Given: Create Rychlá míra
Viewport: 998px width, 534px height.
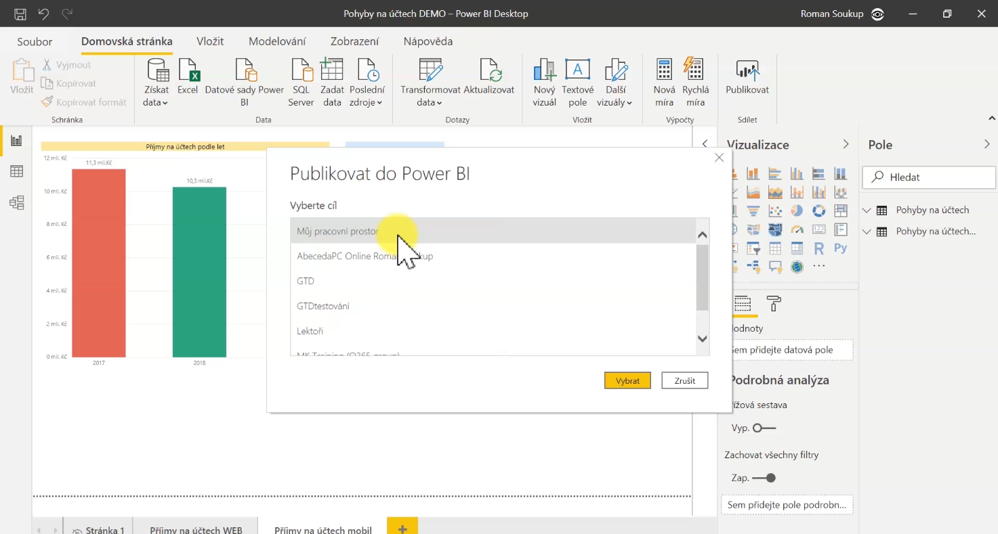Looking at the screenshot, I should 695,83.
